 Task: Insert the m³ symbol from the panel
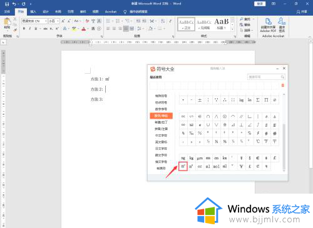[x=191, y=166]
